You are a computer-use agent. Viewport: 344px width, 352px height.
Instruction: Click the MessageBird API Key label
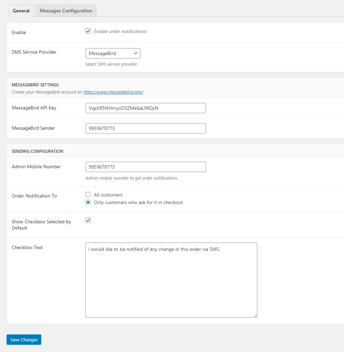34,108
